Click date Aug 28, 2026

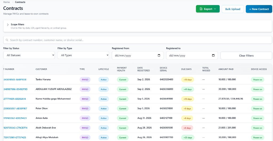pyautogui.click(x=144, y=128)
